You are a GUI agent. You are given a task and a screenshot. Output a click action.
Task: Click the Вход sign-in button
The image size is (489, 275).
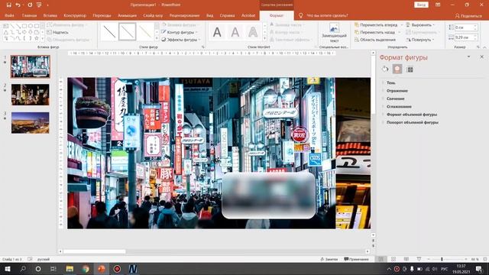pos(421,5)
